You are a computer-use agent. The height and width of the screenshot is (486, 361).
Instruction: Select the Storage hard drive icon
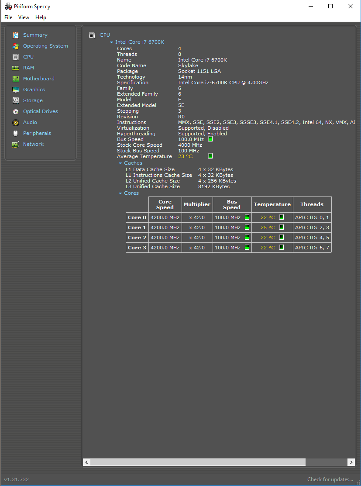[16, 100]
